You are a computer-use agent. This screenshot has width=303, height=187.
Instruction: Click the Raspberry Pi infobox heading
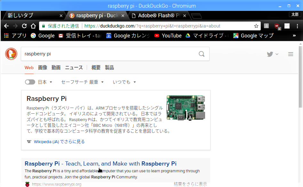[x=47, y=99]
